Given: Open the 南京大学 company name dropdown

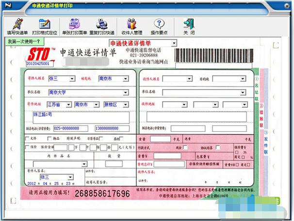Looking at the screenshot, I should click(125, 92).
